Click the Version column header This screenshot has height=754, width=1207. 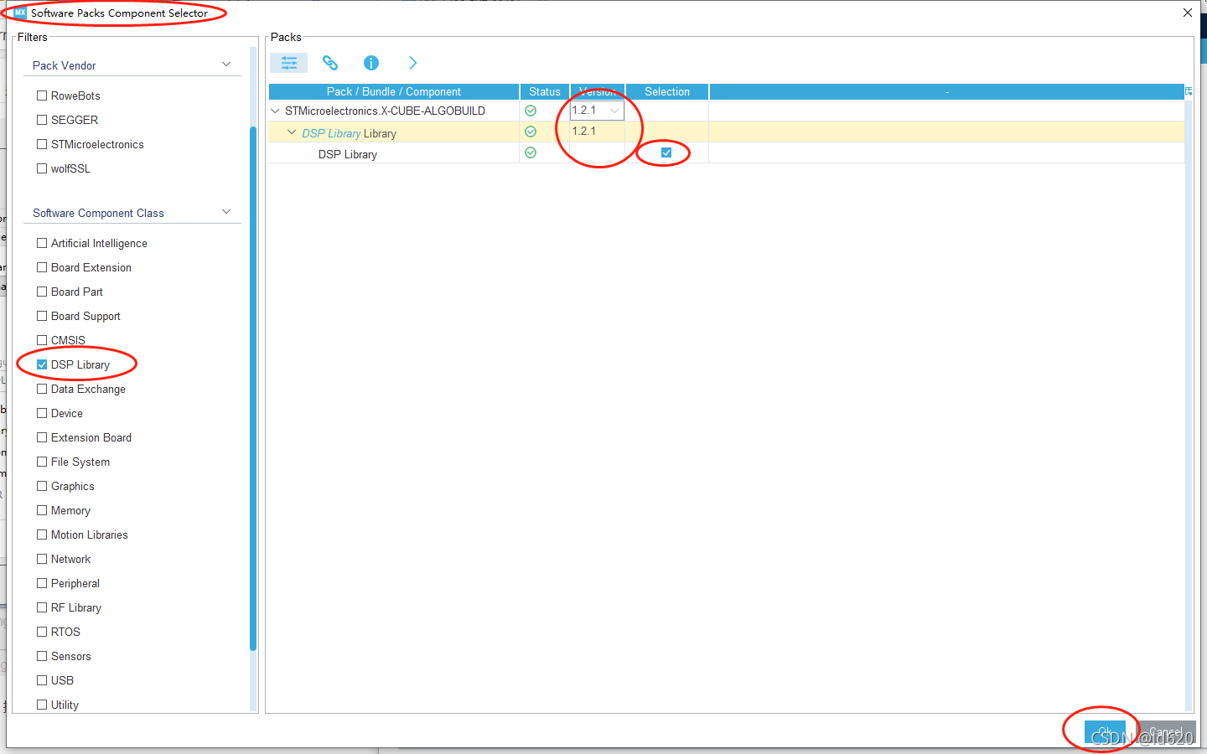(x=598, y=91)
